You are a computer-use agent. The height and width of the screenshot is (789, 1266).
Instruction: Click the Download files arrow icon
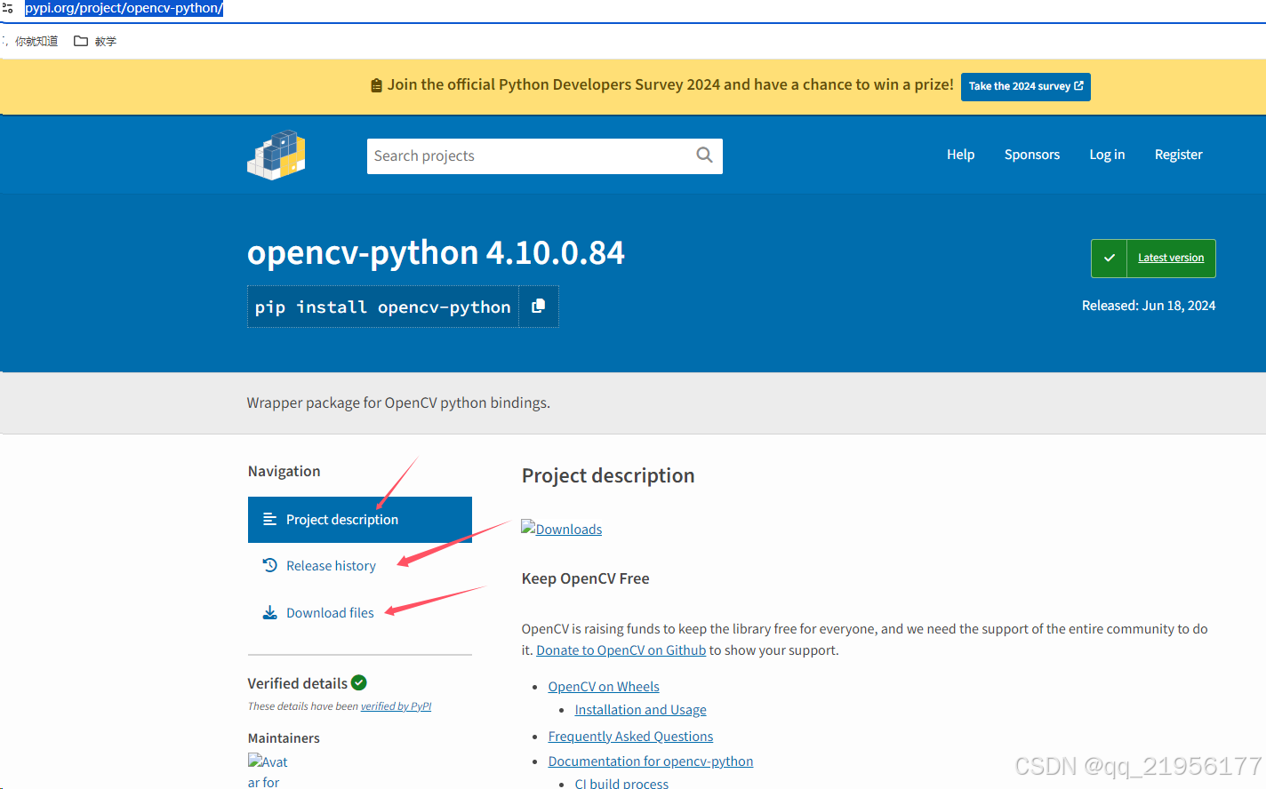point(270,612)
